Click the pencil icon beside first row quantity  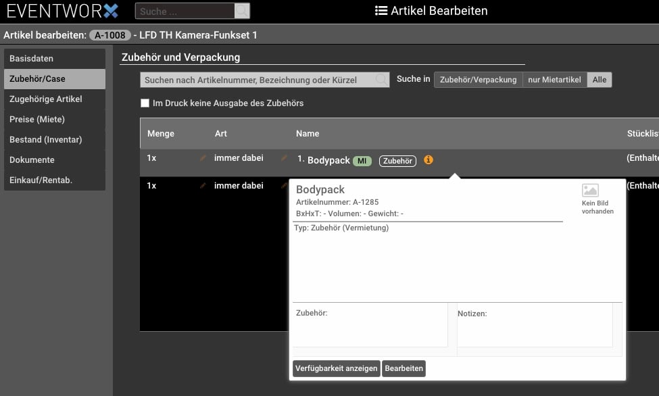(203, 158)
